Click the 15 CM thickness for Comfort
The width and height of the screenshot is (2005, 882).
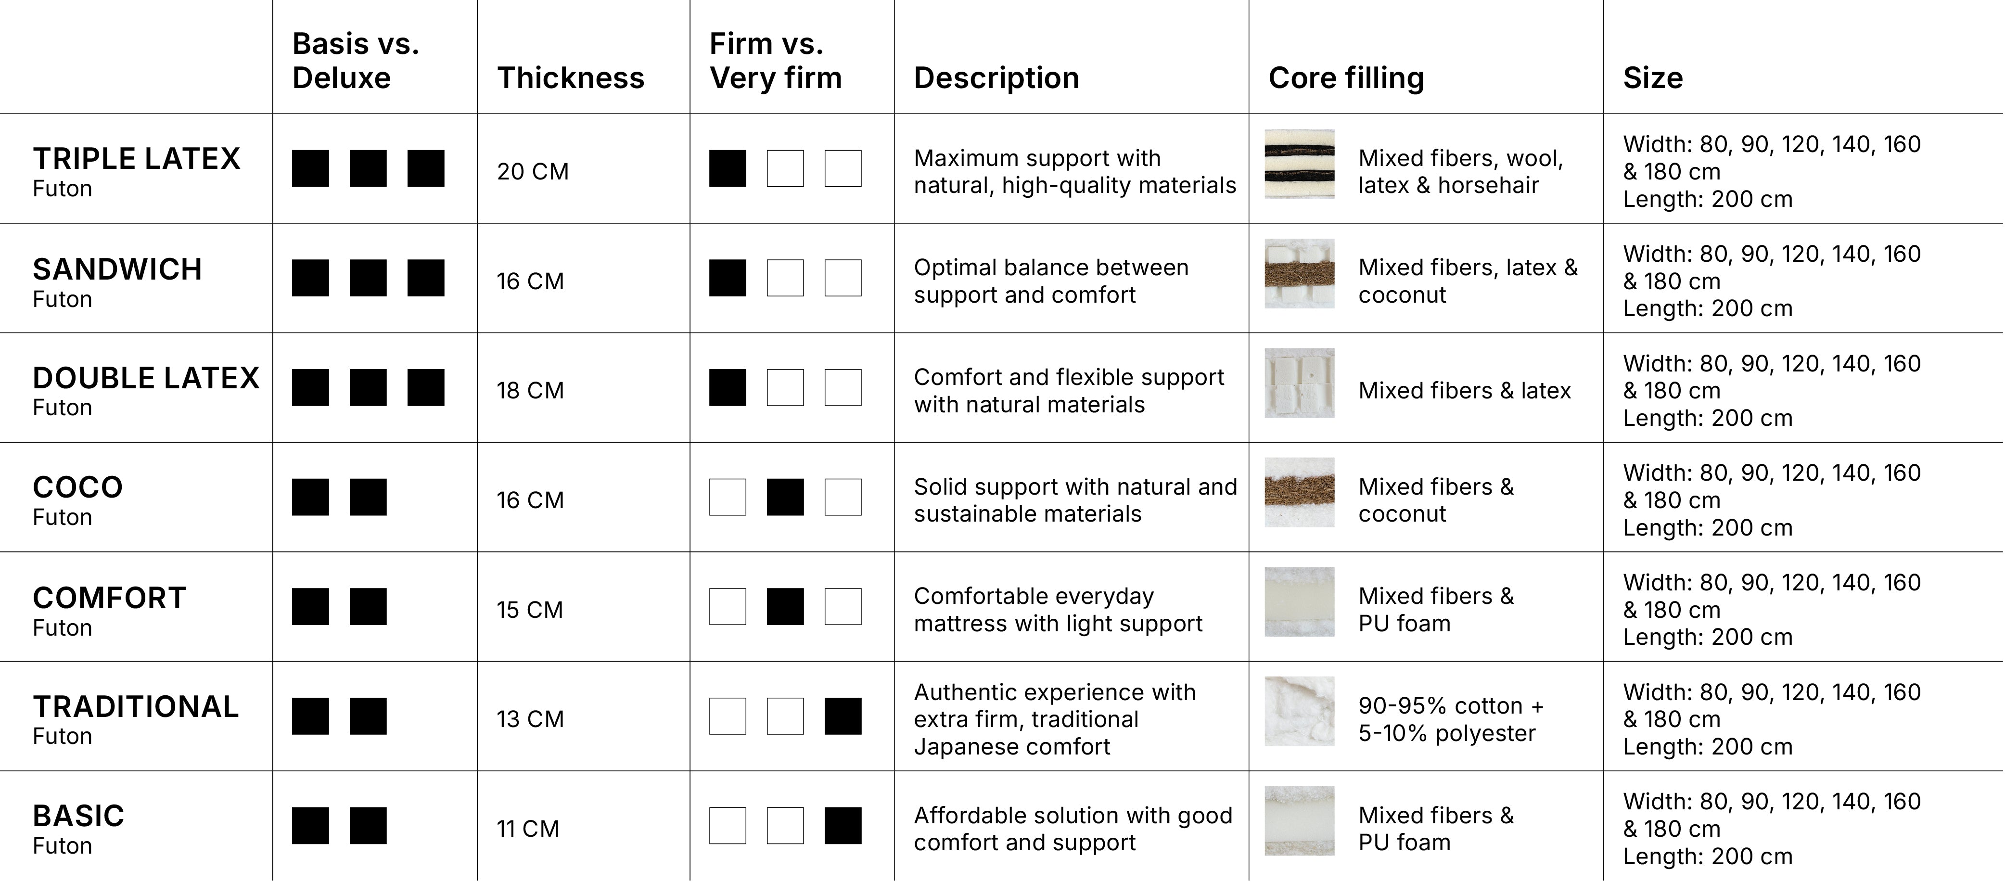coord(529,610)
